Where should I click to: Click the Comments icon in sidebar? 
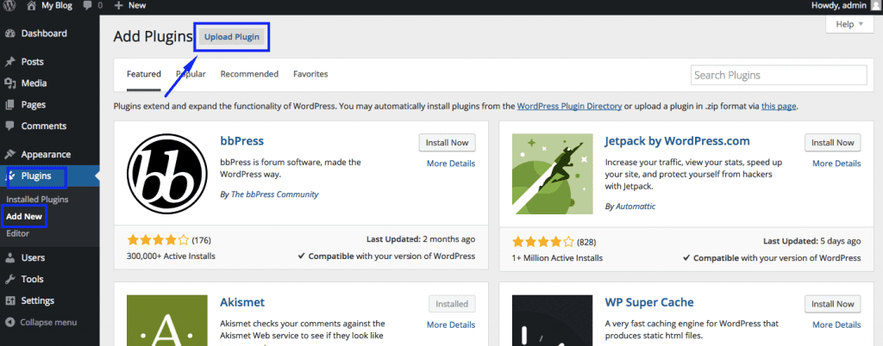(10, 126)
